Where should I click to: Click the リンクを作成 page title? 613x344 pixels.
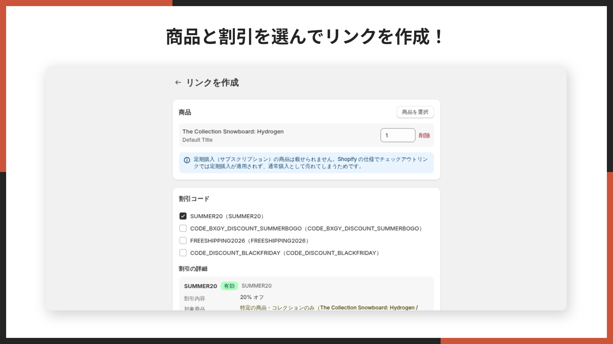click(x=212, y=83)
